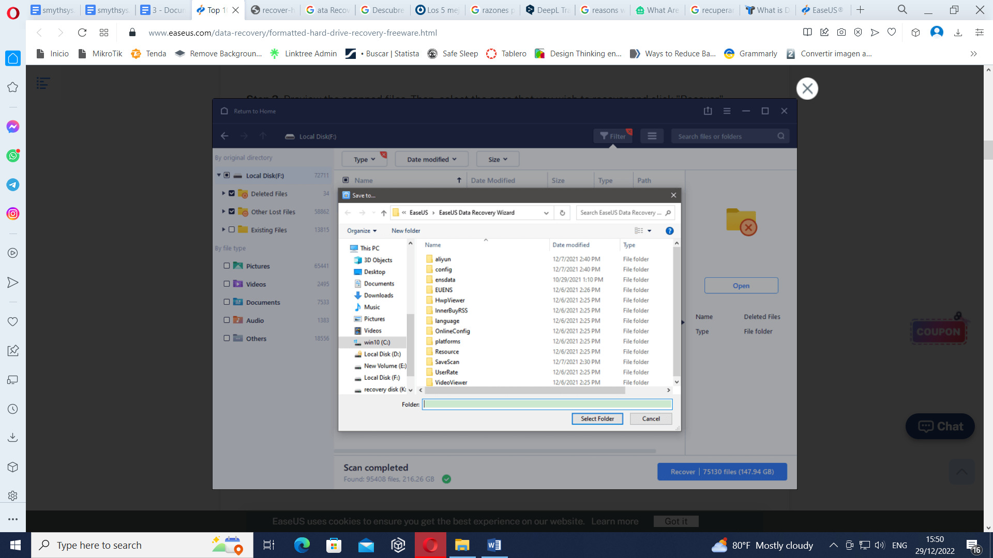The height and width of the screenshot is (558, 993).
Task: Open Opera sidebar downloads icon
Action: 13,438
